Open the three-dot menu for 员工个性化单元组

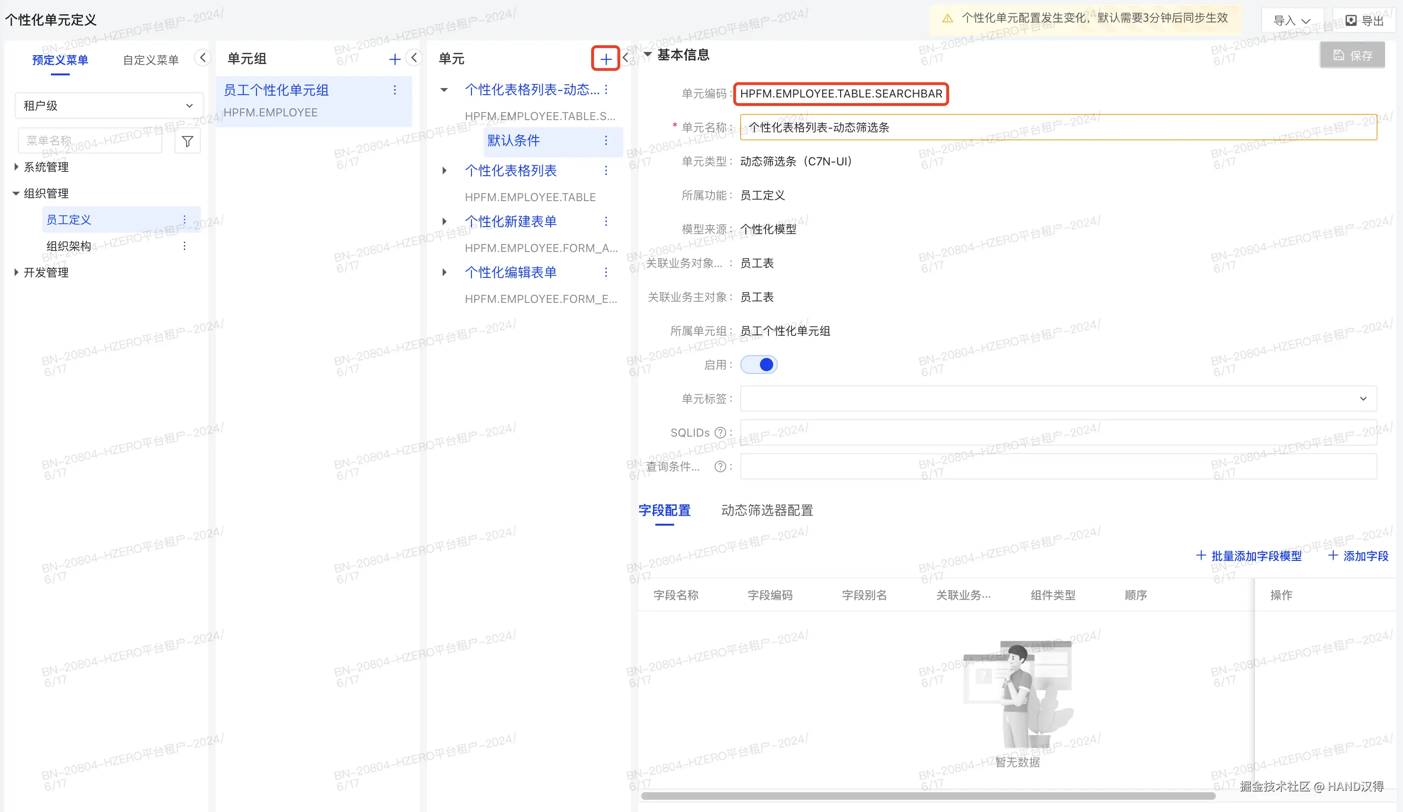[x=395, y=90]
